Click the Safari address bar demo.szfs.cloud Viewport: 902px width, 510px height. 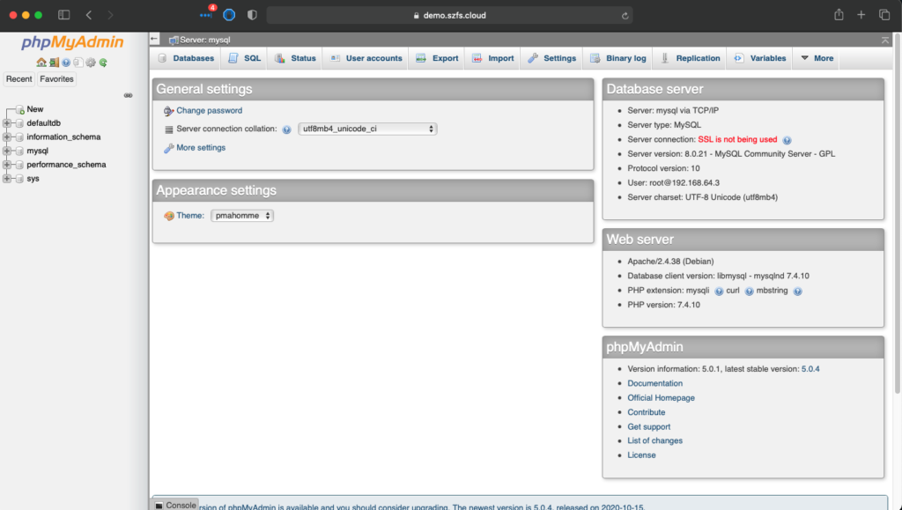[449, 16]
